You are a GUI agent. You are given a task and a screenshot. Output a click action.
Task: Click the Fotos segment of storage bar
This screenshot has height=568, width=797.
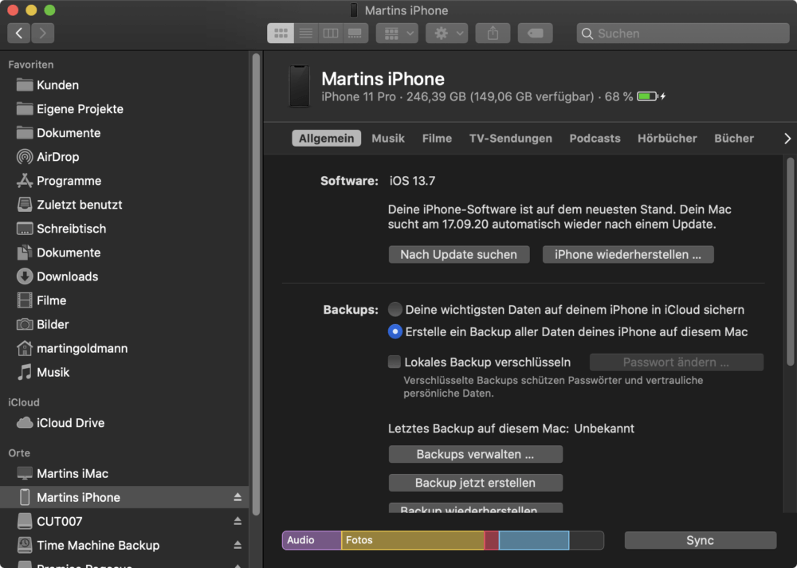point(413,540)
